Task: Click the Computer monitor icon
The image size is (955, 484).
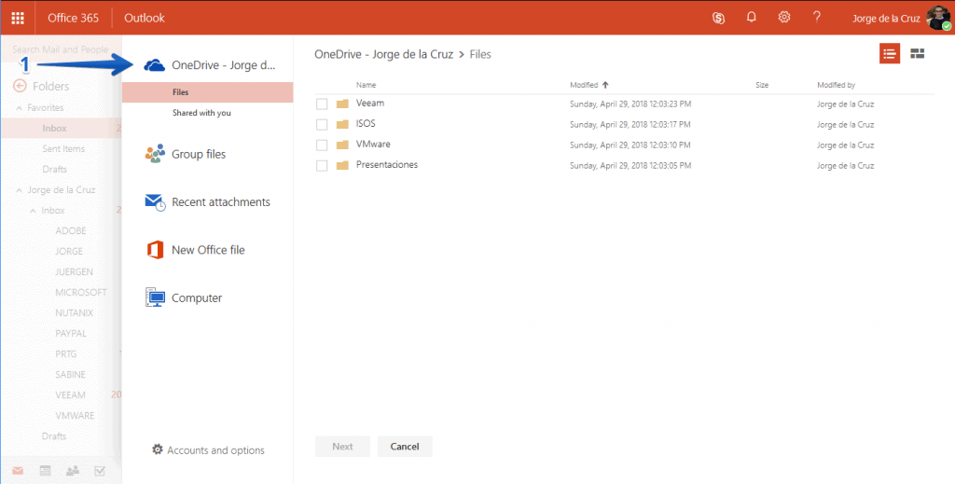Action: point(155,297)
